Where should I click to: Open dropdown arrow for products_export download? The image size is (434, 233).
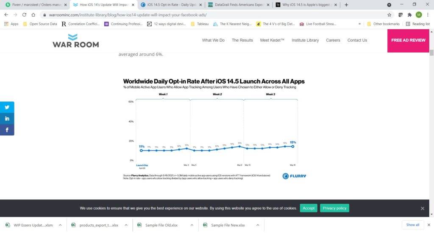tap(126, 225)
